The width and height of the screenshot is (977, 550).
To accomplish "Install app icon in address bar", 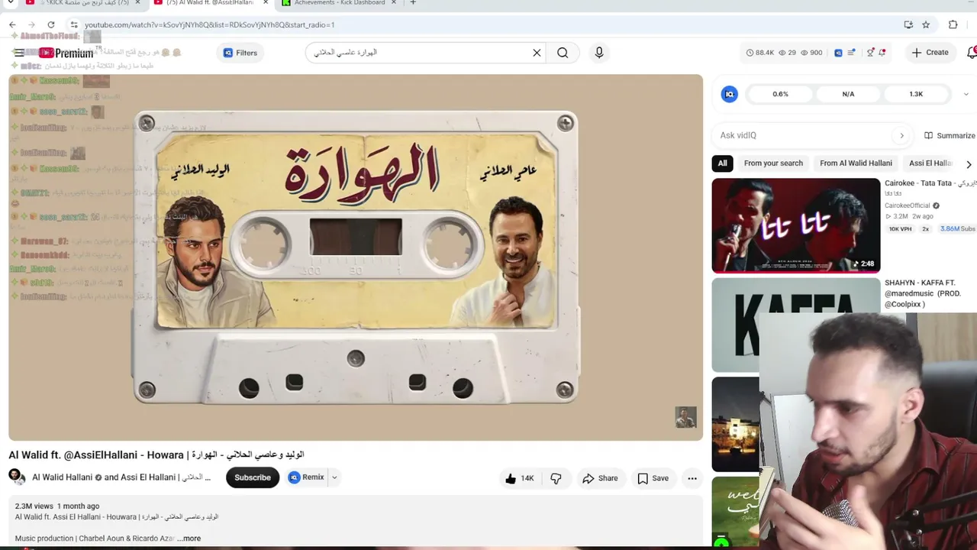I will [x=908, y=24].
